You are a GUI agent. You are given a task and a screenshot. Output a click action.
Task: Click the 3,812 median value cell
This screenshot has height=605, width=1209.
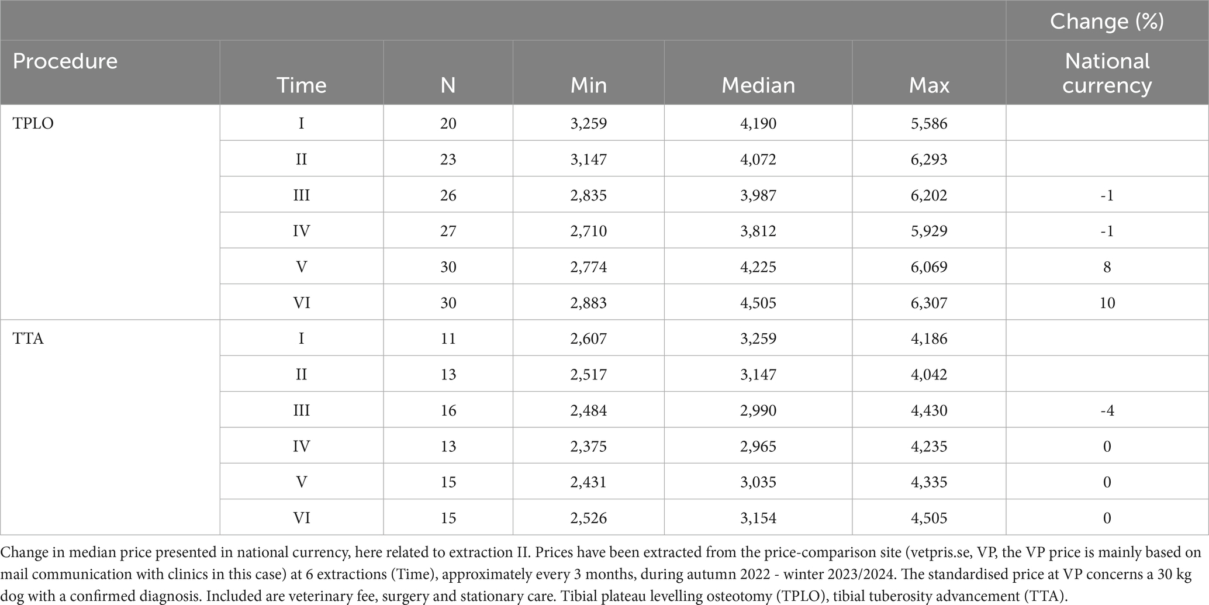click(x=758, y=231)
